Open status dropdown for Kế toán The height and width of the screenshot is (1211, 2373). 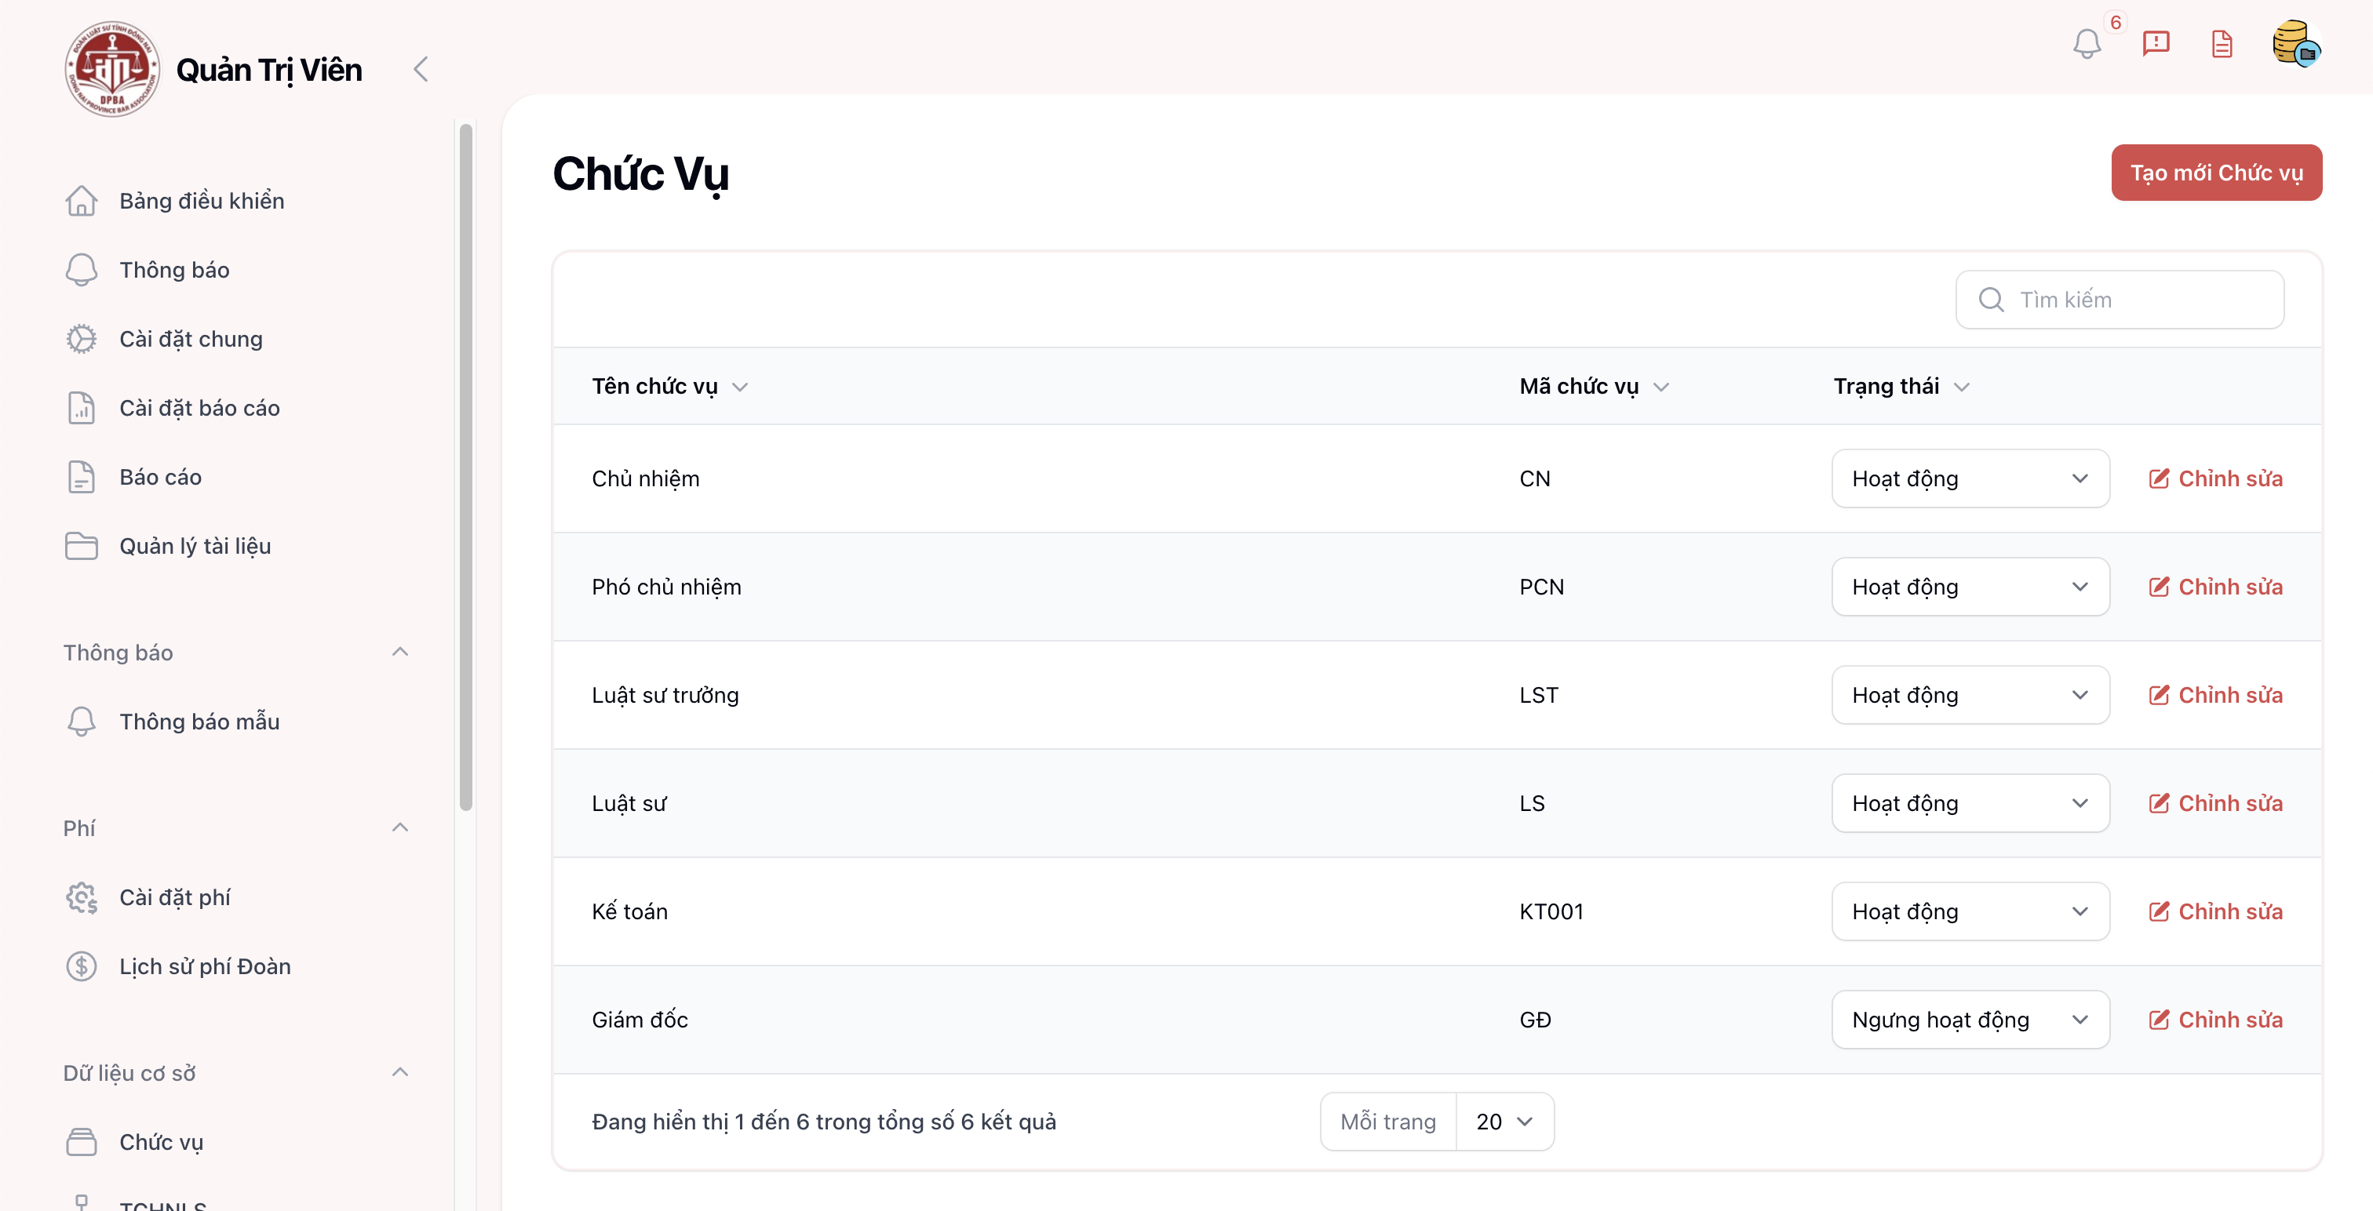point(1970,911)
